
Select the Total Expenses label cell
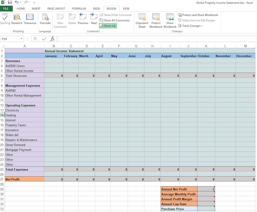[24, 169]
